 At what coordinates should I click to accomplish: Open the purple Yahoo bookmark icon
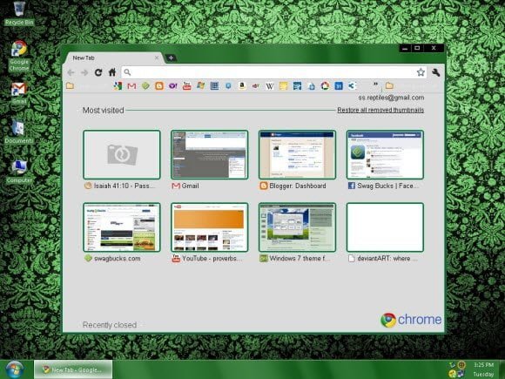(173, 86)
